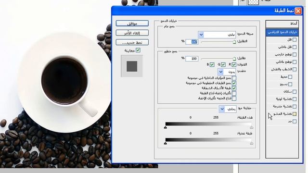Click the 255 value in هذه الطبقة row

point(216,117)
